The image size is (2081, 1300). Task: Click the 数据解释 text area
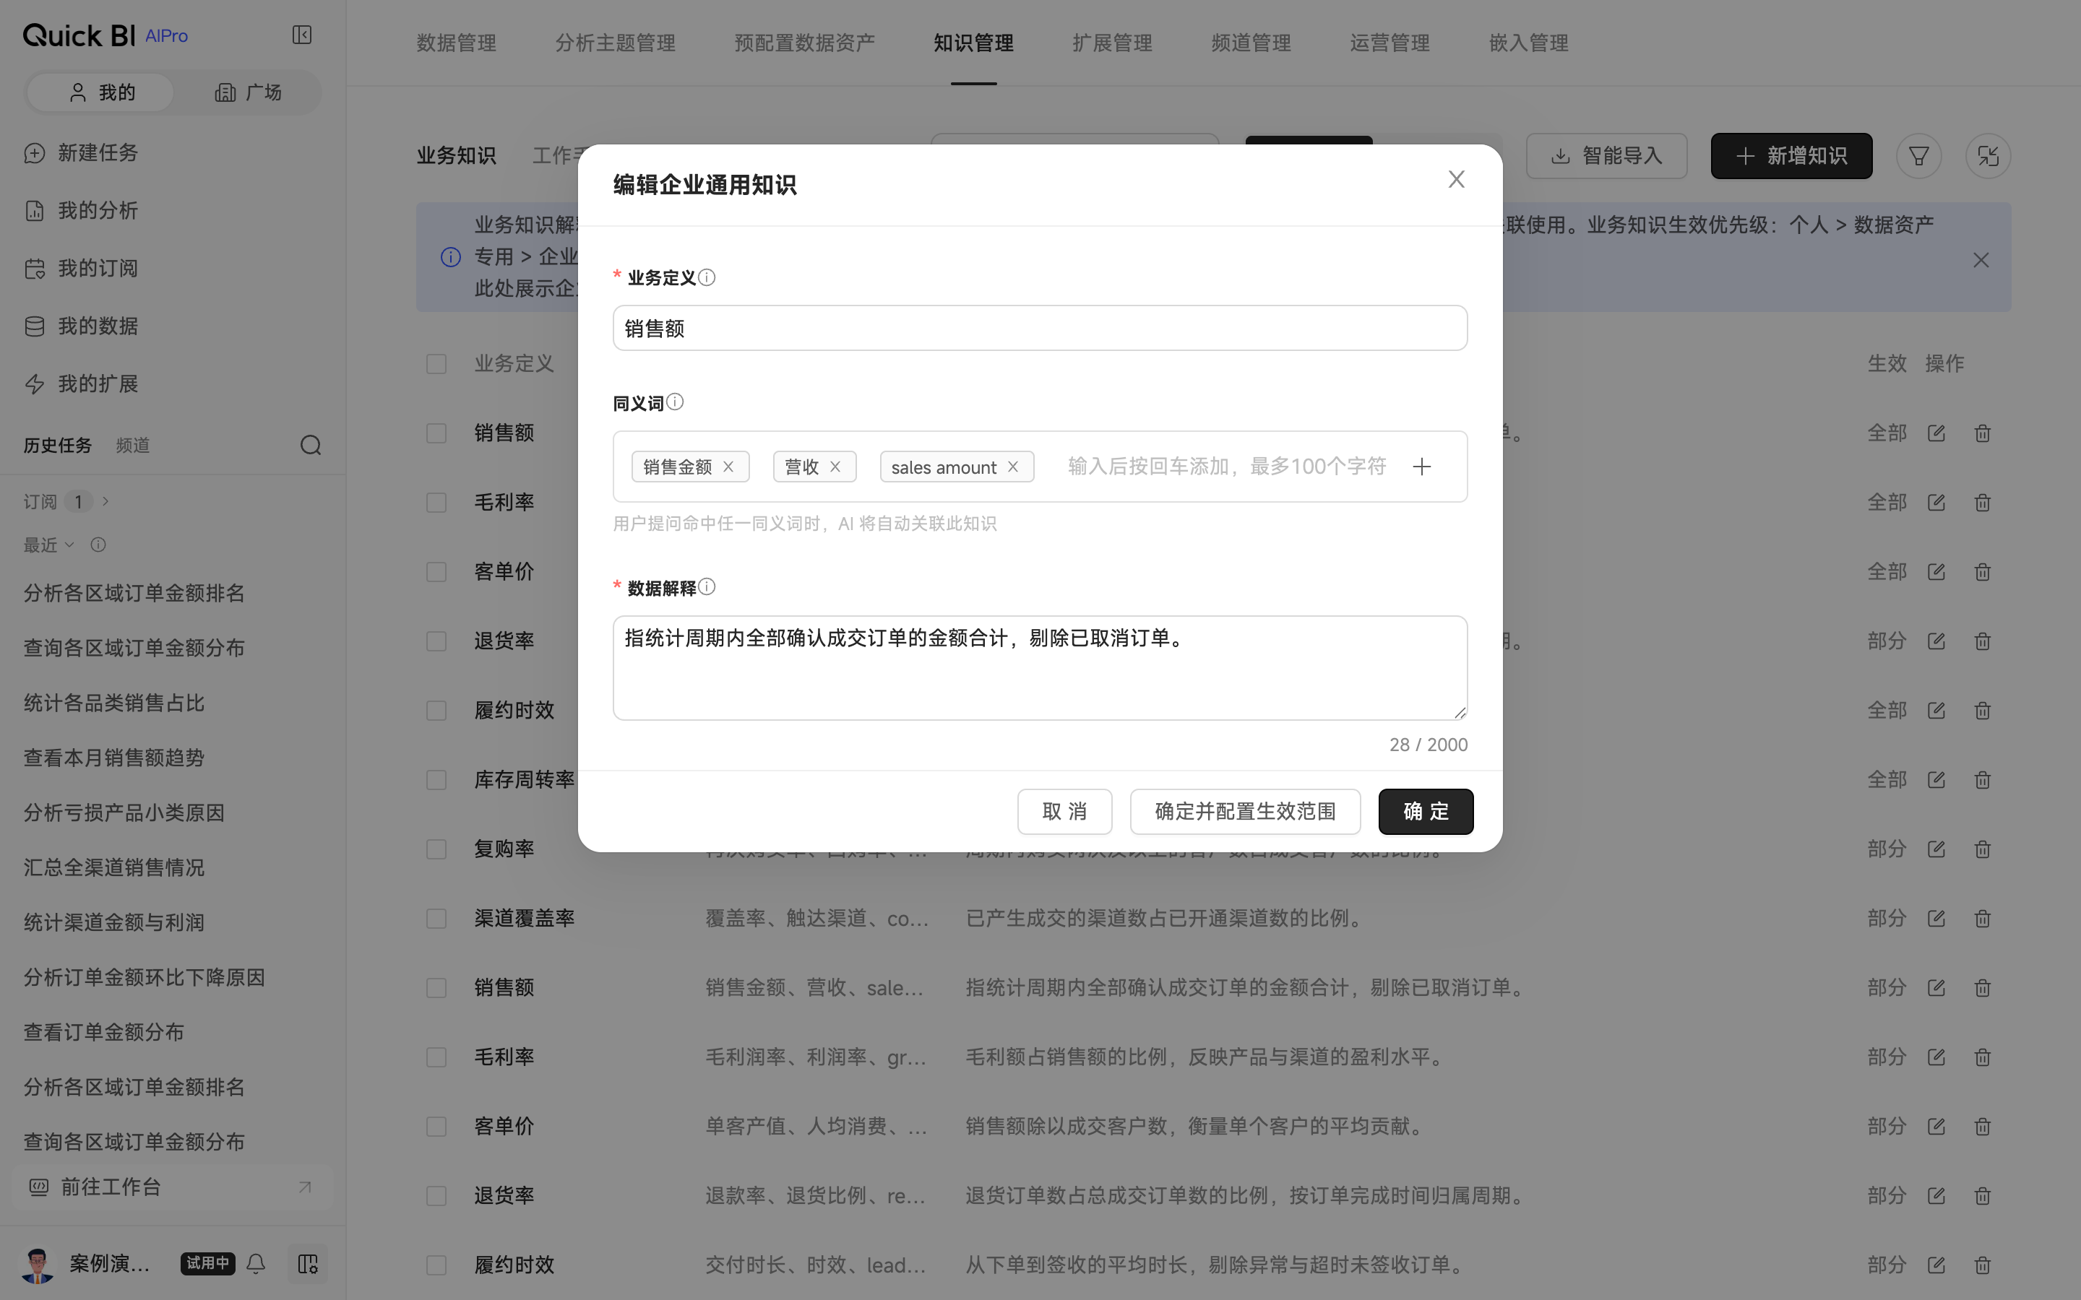click(1040, 667)
